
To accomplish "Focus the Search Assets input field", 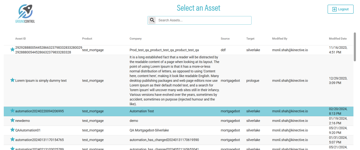I will 204,20.
